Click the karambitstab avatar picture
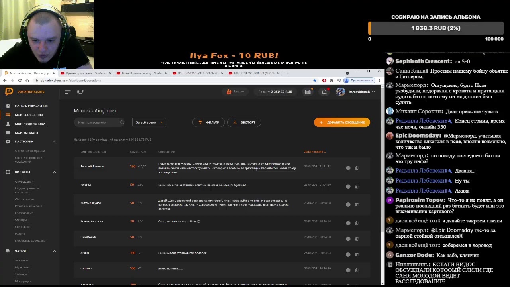This screenshot has width=510, height=287. (340, 92)
